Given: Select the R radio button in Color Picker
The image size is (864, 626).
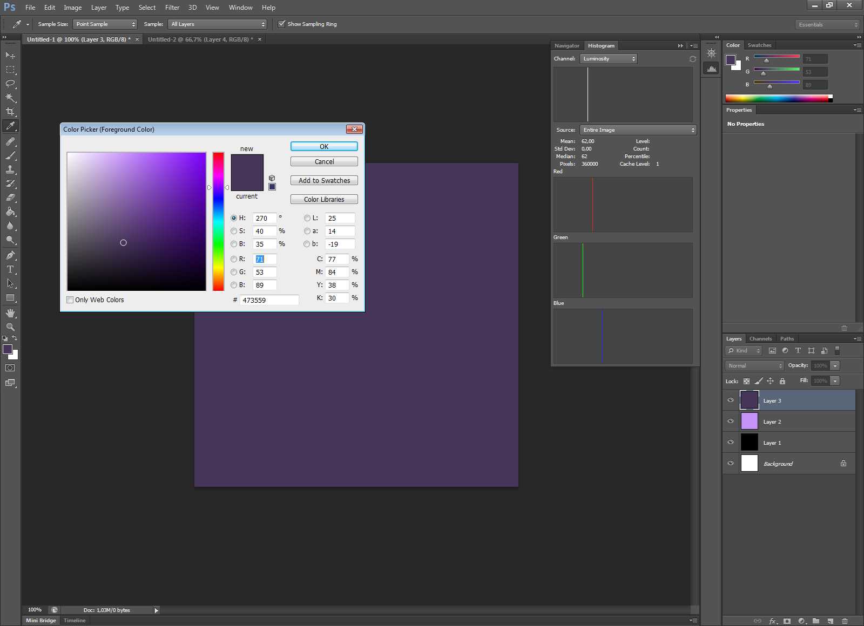Looking at the screenshot, I should 234,259.
